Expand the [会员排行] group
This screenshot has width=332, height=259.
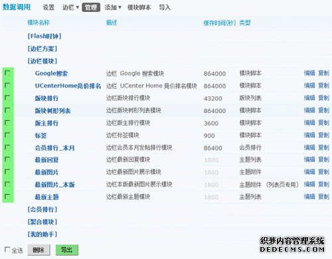[42, 209]
